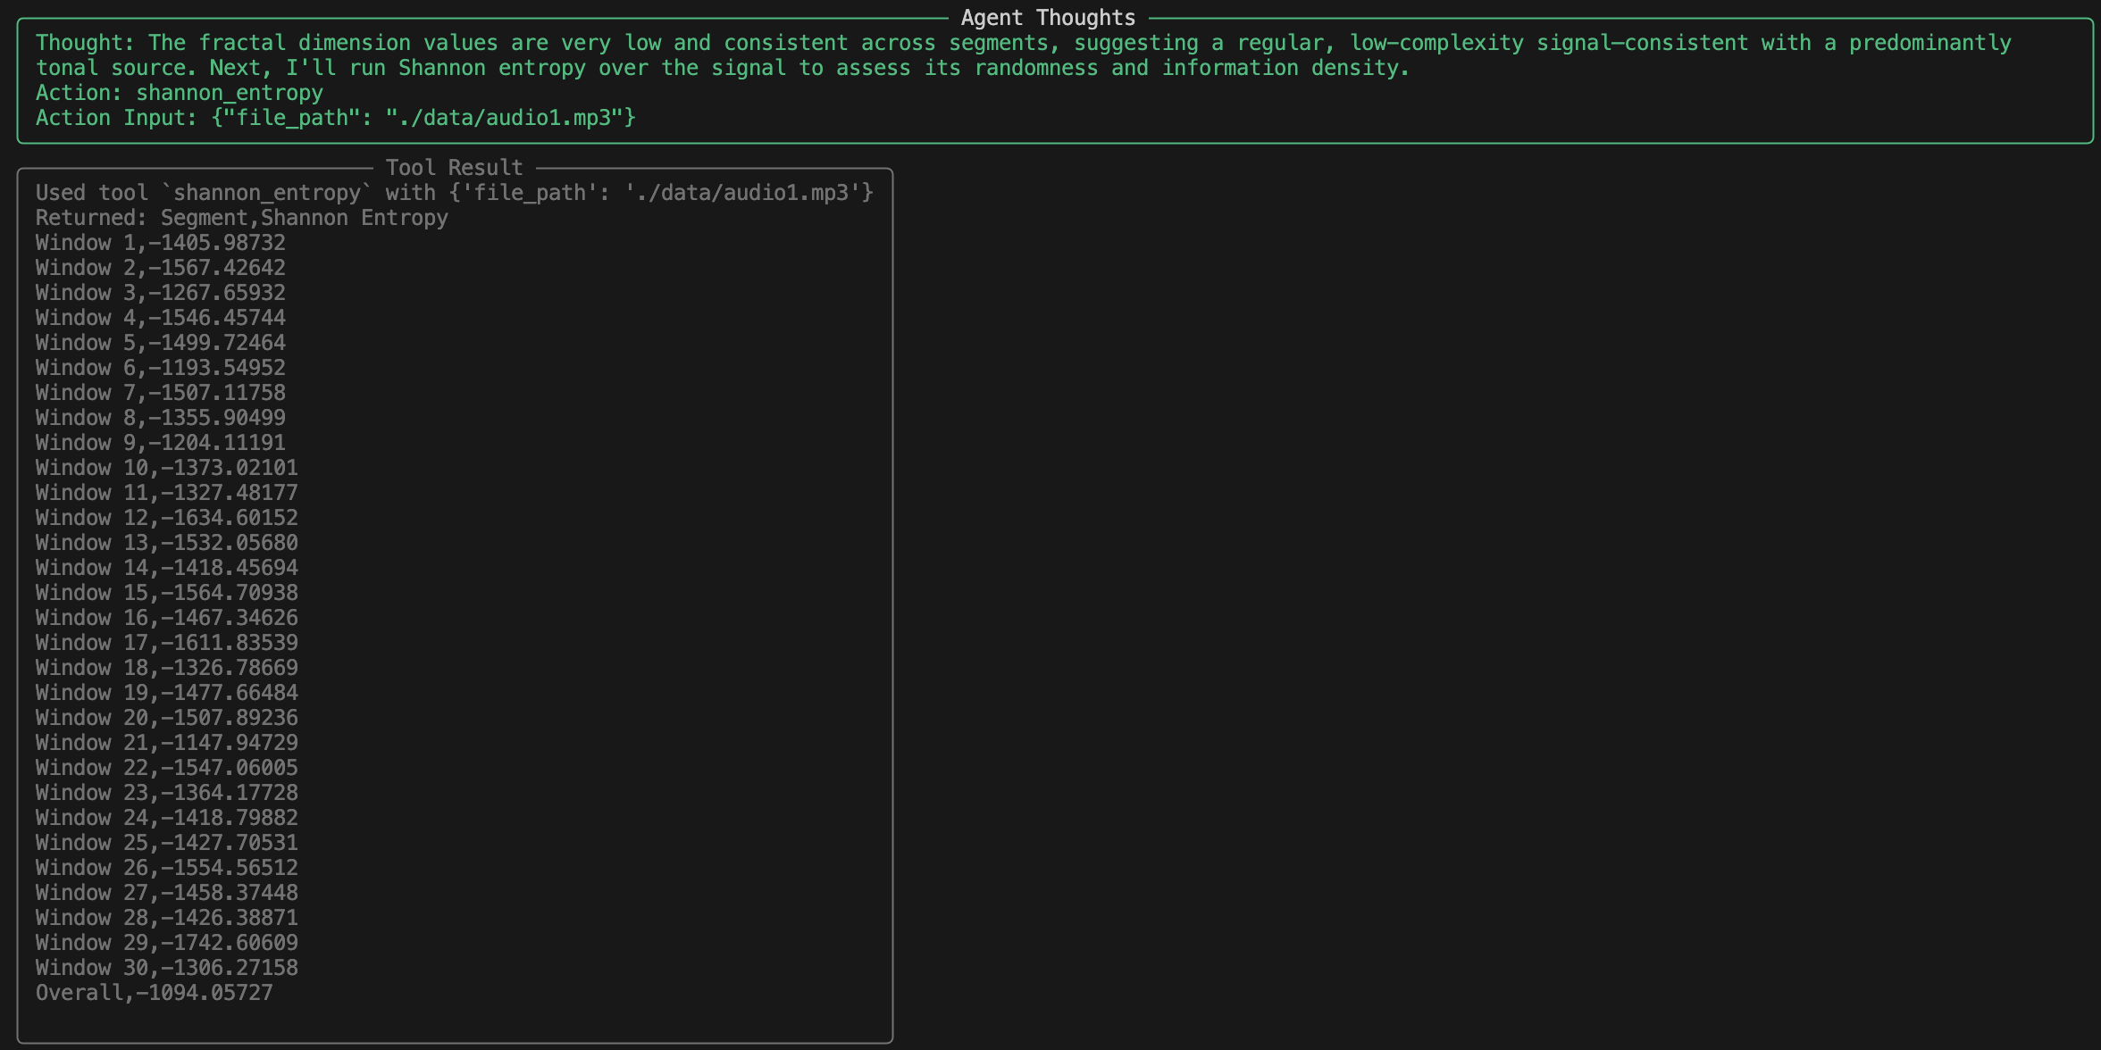The image size is (2101, 1050).
Task: Click the Window 29 entropy row
Action: pos(167,943)
